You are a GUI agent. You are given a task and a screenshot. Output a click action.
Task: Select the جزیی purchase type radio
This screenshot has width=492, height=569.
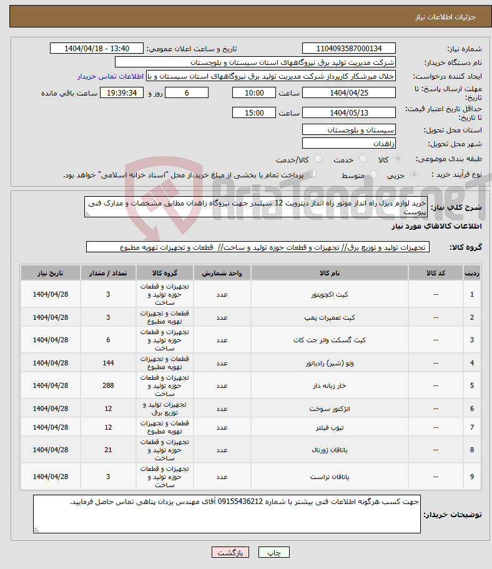(414, 174)
